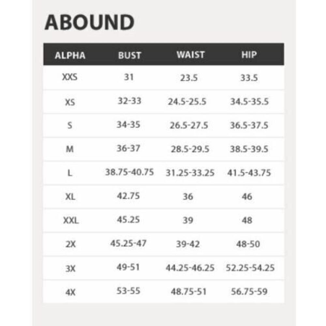Select the ALPHA column header
The width and height of the screenshot is (326, 326).
click(x=70, y=55)
